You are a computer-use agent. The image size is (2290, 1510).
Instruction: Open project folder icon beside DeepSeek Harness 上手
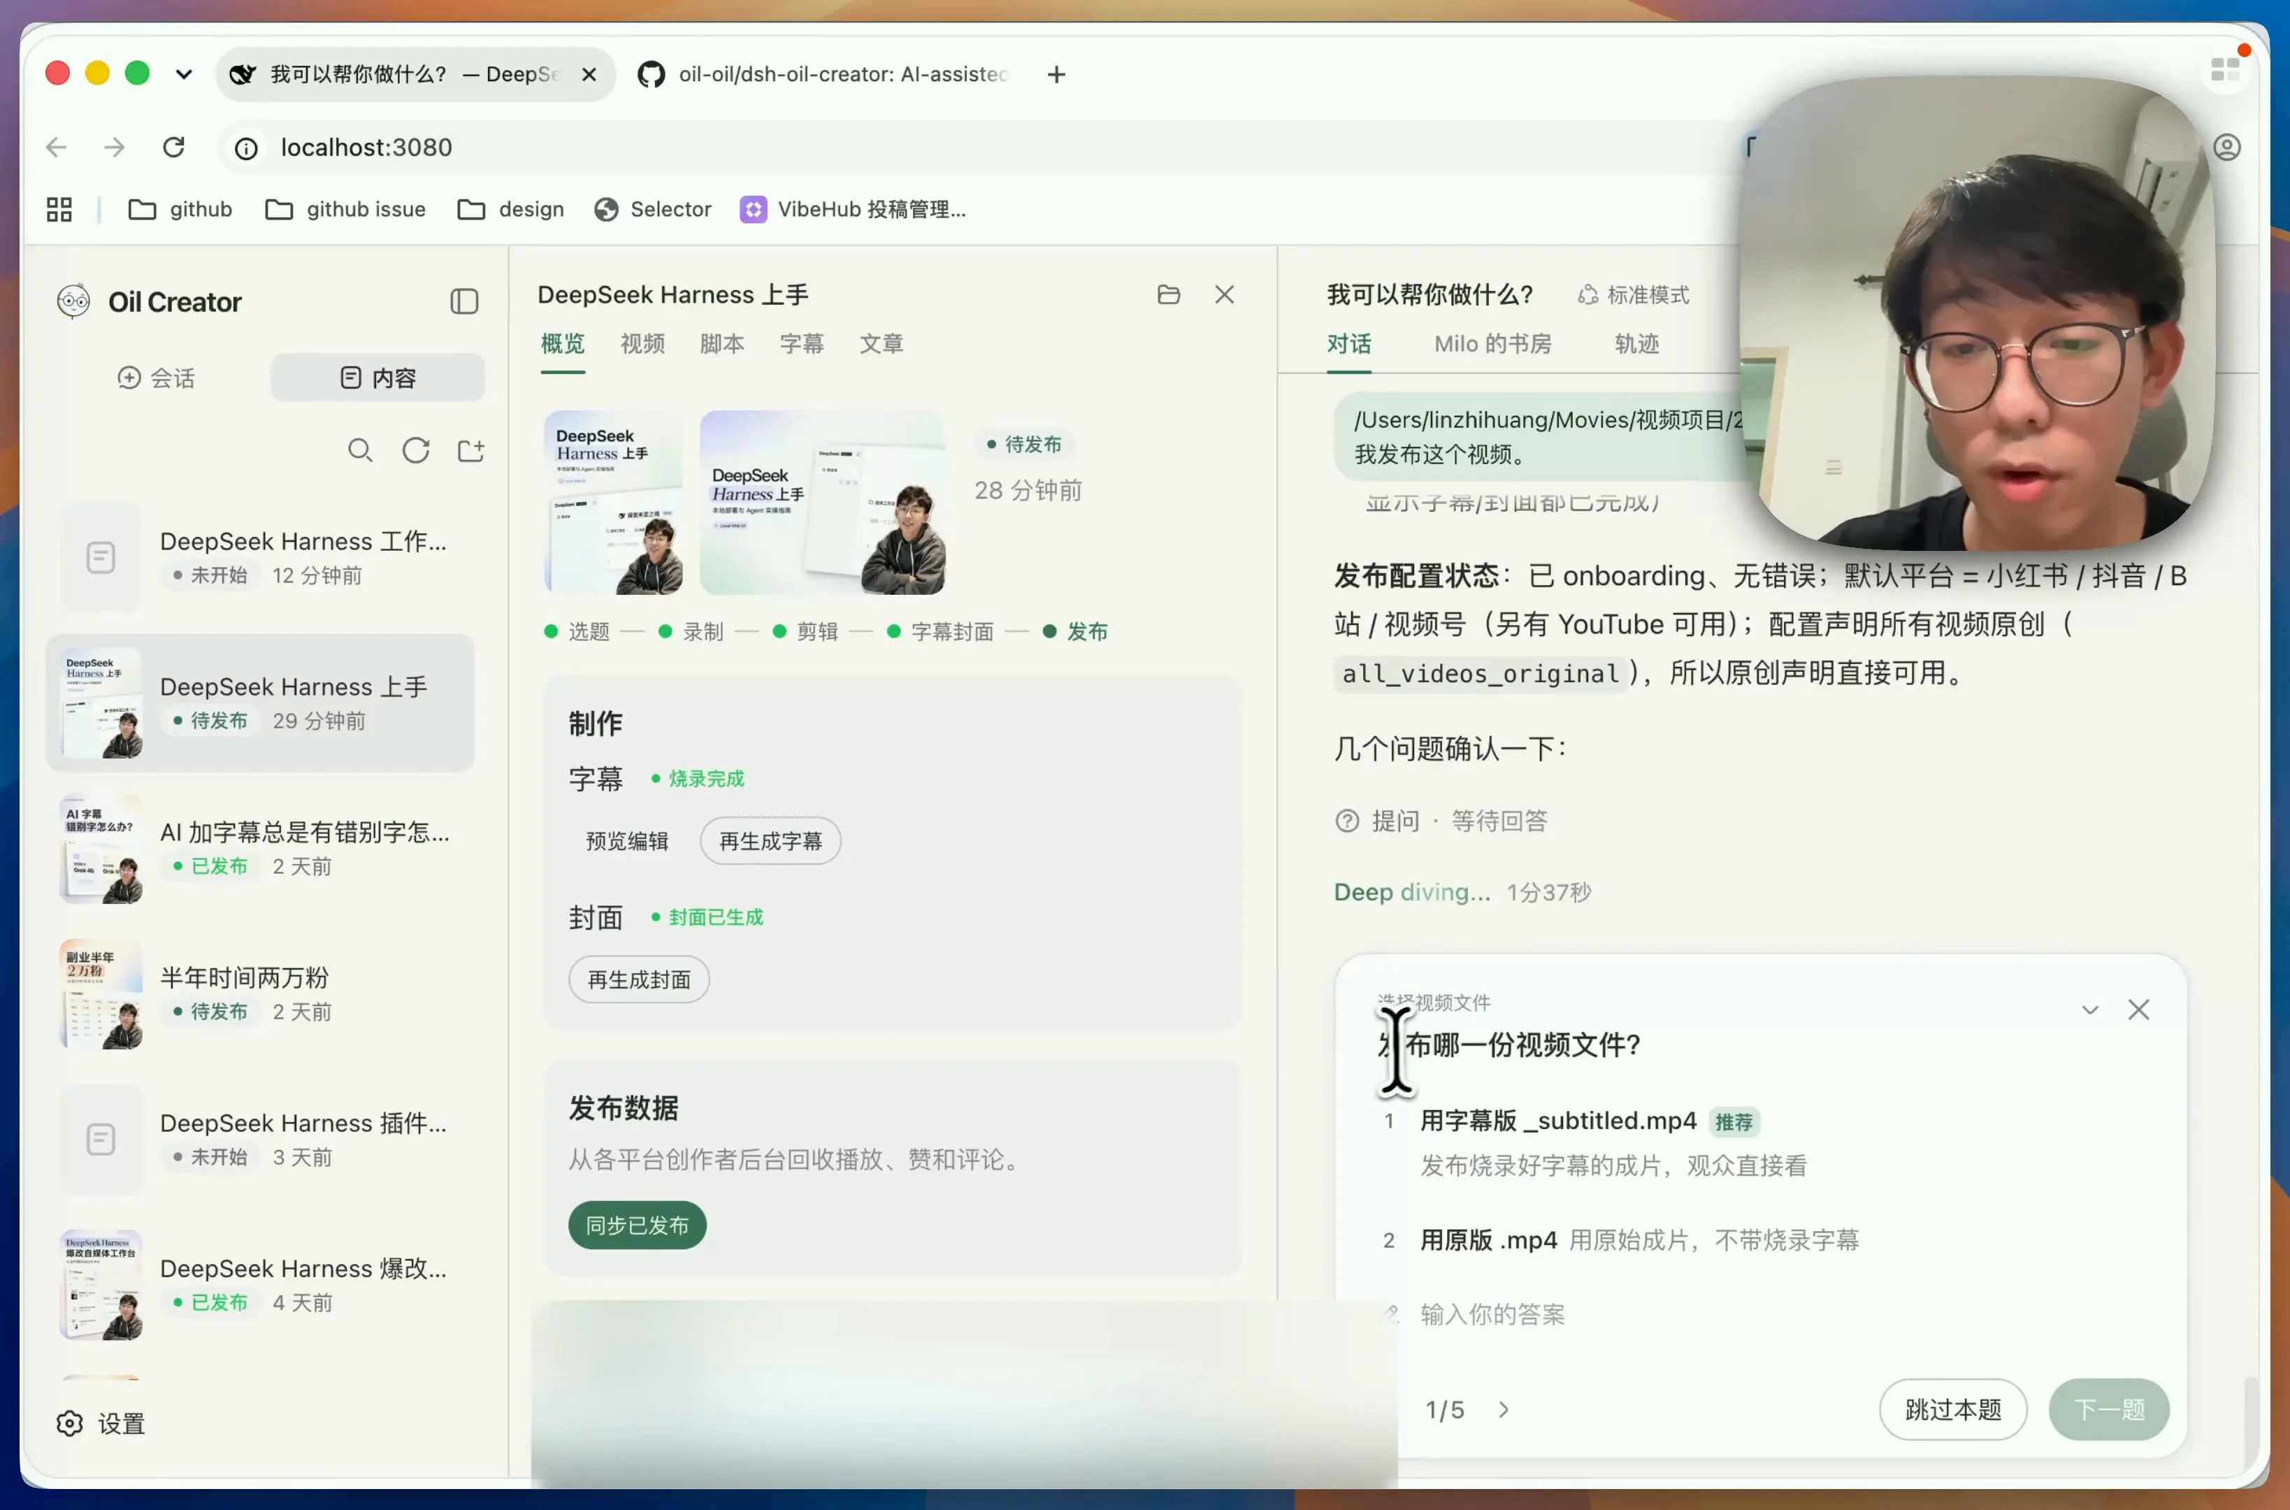pos(1168,295)
